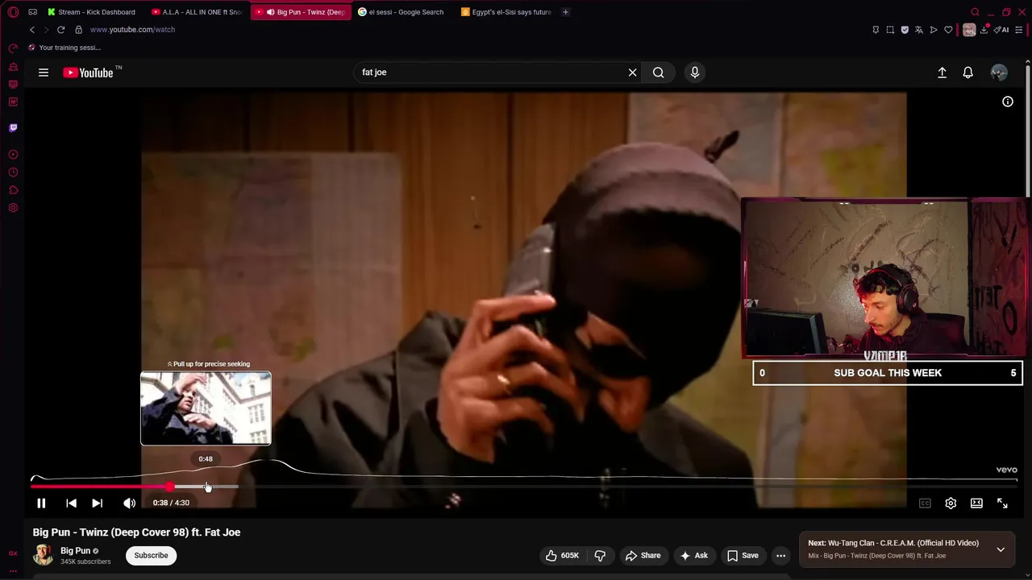Toggle closed captions on video
This screenshot has height=580, width=1032.
[925, 503]
